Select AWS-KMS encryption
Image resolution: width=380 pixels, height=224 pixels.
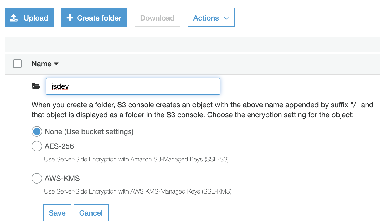coord(37,178)
